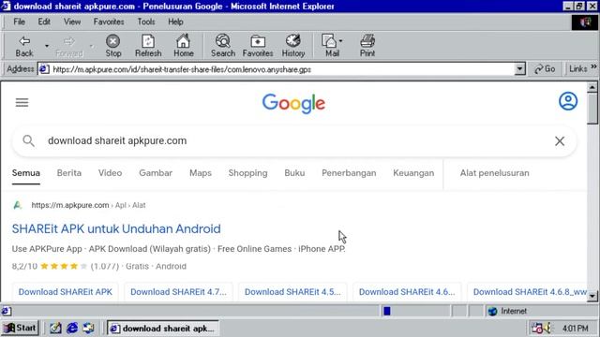Click the magnifier icon in search box

coord(28,140)
